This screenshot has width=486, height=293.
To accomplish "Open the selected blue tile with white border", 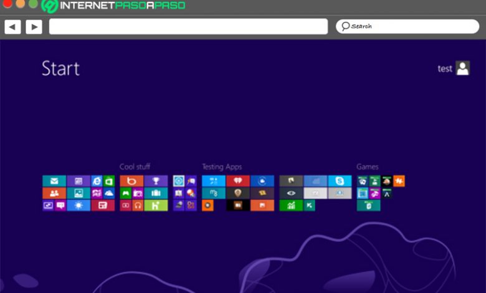I will pos(179,181).
